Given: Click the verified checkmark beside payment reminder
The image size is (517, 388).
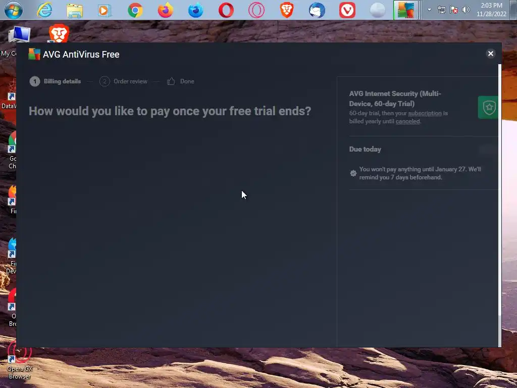Looking at the screenshot, I should coord(353,173).
